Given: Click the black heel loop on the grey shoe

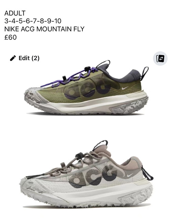Looking at the screenshot, I should tap(147, 173).
